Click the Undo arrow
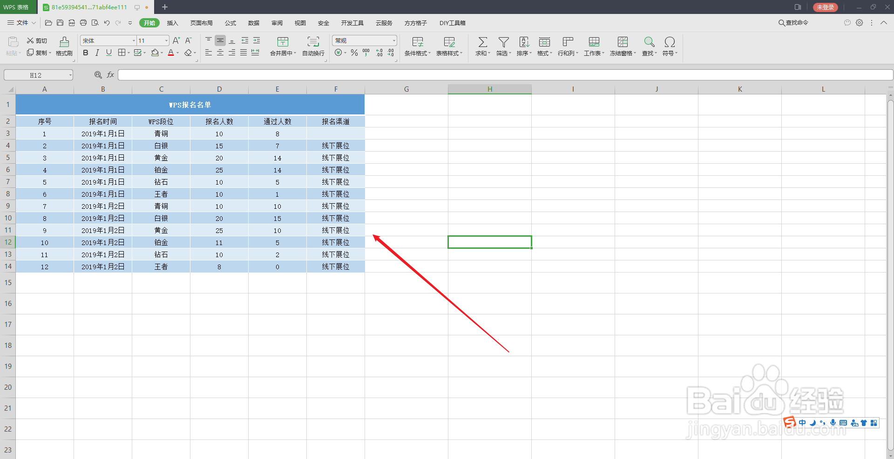The width and height of the screenshot is (894, 459). 107,23
